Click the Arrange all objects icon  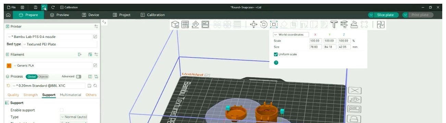click(x=205, y=24)
